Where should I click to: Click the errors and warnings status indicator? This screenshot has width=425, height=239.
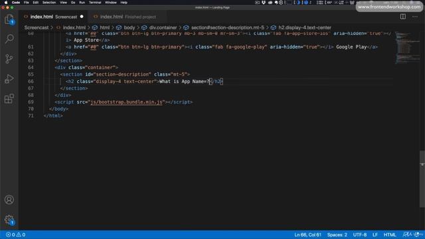[16, 234]
